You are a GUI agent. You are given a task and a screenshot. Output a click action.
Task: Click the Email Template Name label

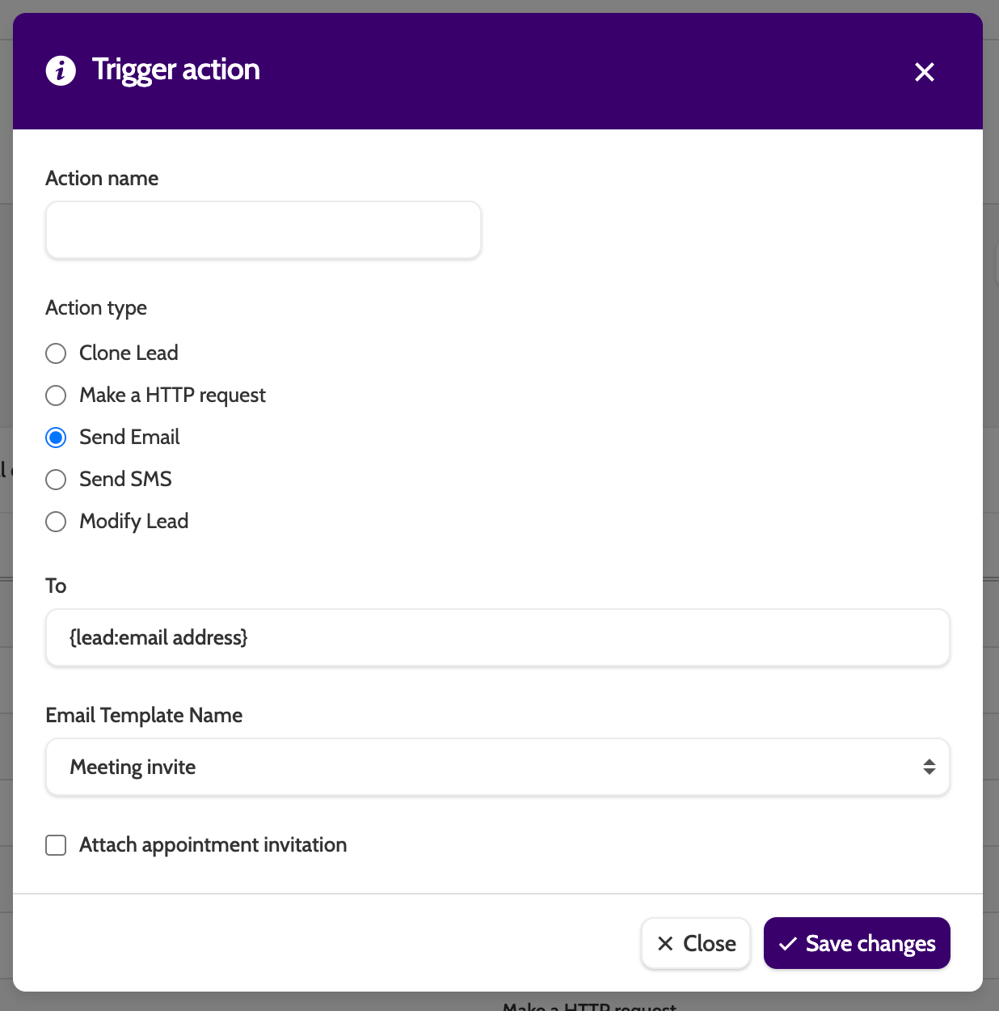click(144, 716)
